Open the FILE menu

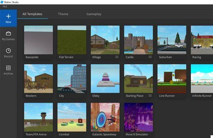[5, 7]
